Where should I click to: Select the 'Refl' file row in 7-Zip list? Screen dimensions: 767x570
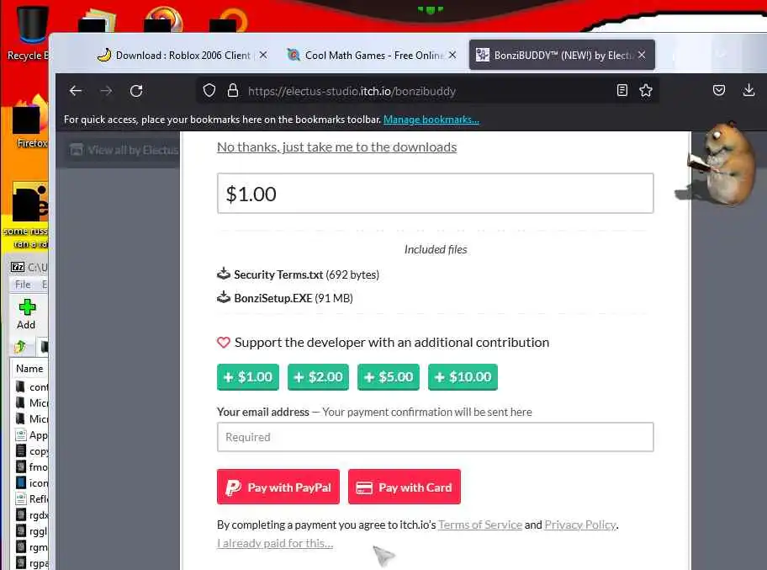click(x=31, y=499)
